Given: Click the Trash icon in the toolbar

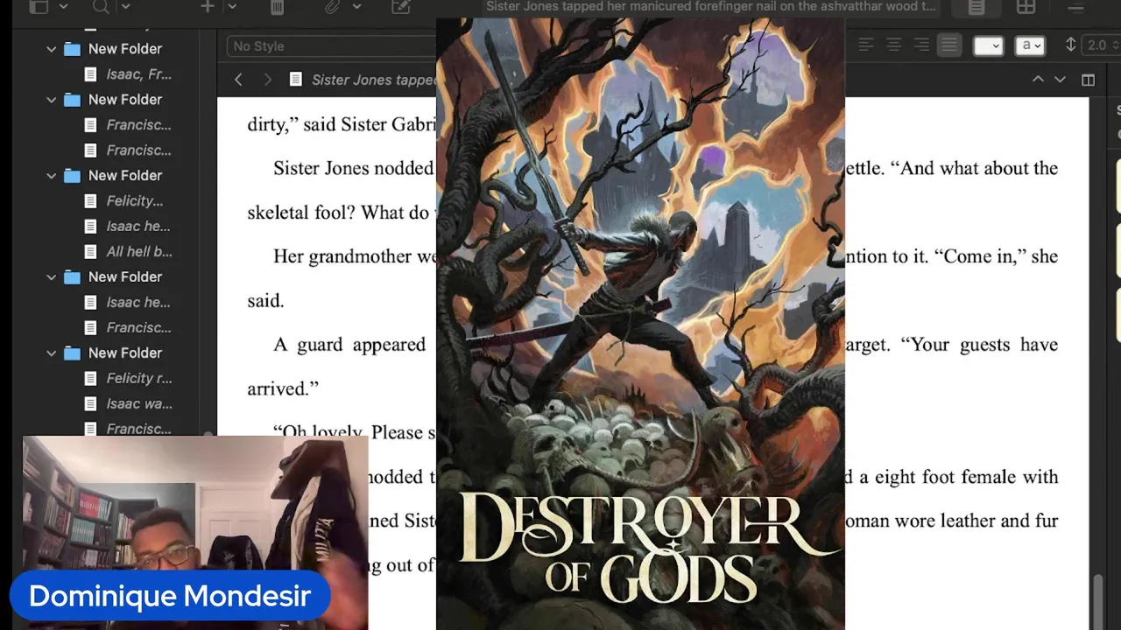Looking at the screenshot, I should (277, 7).
